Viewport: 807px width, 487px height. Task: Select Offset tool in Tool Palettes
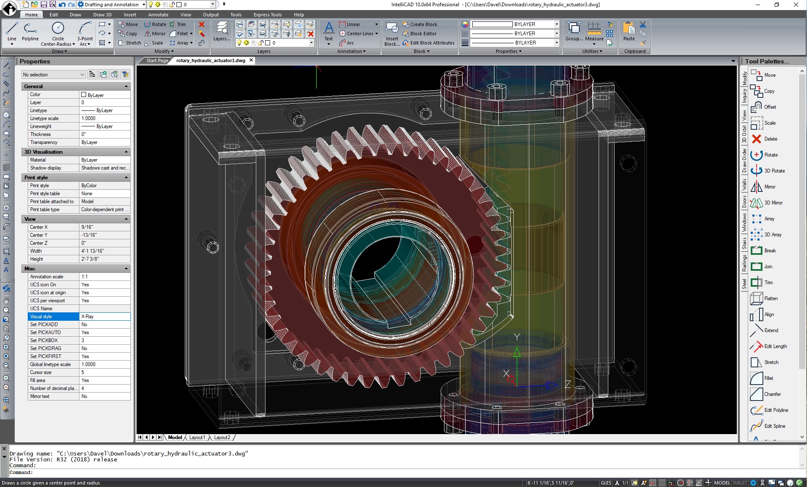click(x=763, y=107)
